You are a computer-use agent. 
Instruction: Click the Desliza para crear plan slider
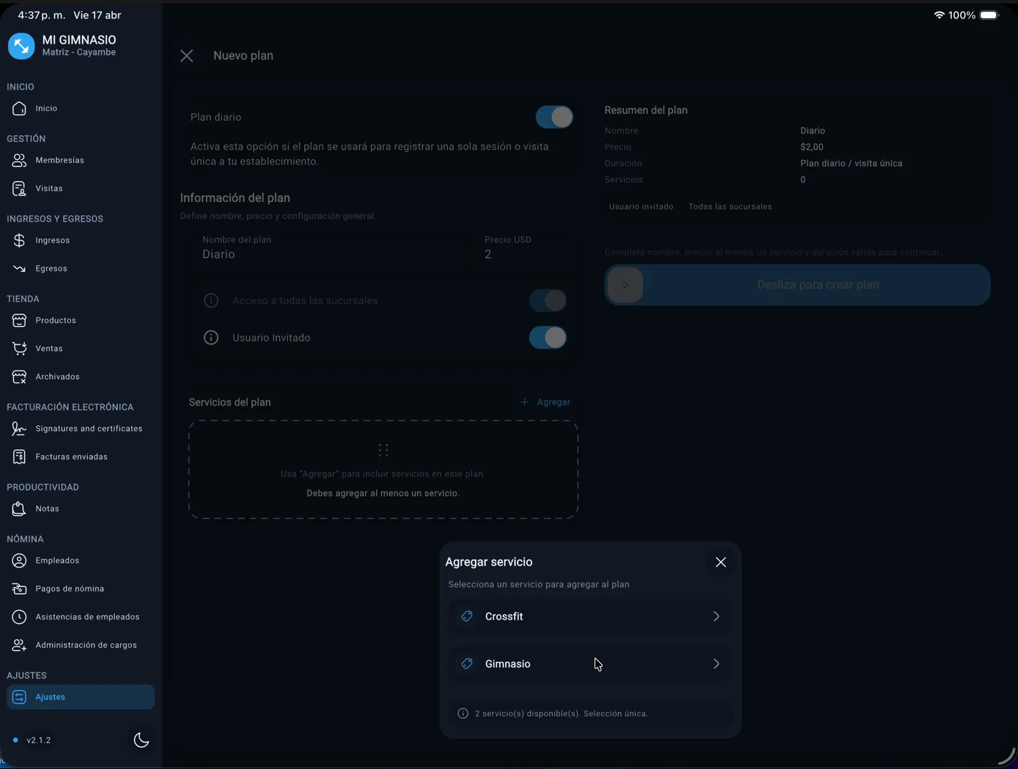pyautogui.click(x=625, y=285)
